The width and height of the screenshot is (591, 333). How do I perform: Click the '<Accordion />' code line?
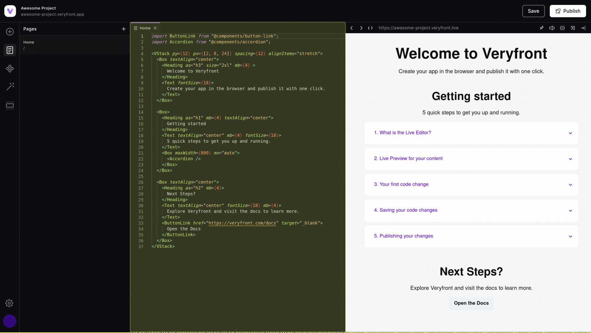pyautogui.click(x=184, y=159)
